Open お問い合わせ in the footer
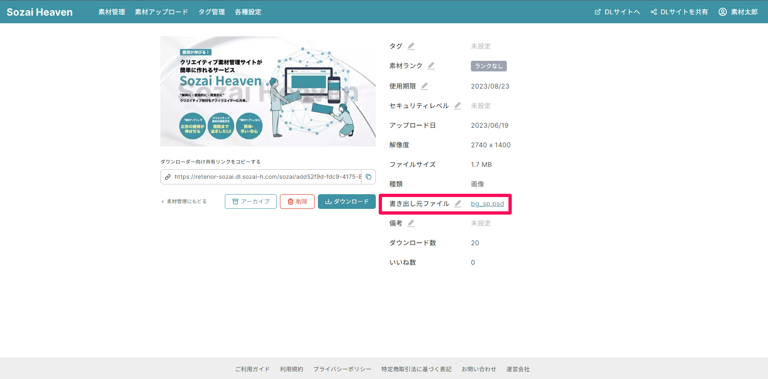 click(x=479, y=369)
